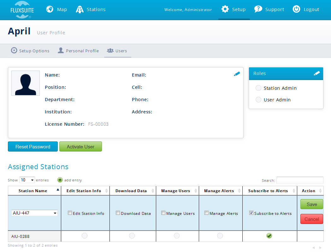Check the Edit Station Info checkbox
The height and width of the screenshot is (252, 331).
point(70,213)
